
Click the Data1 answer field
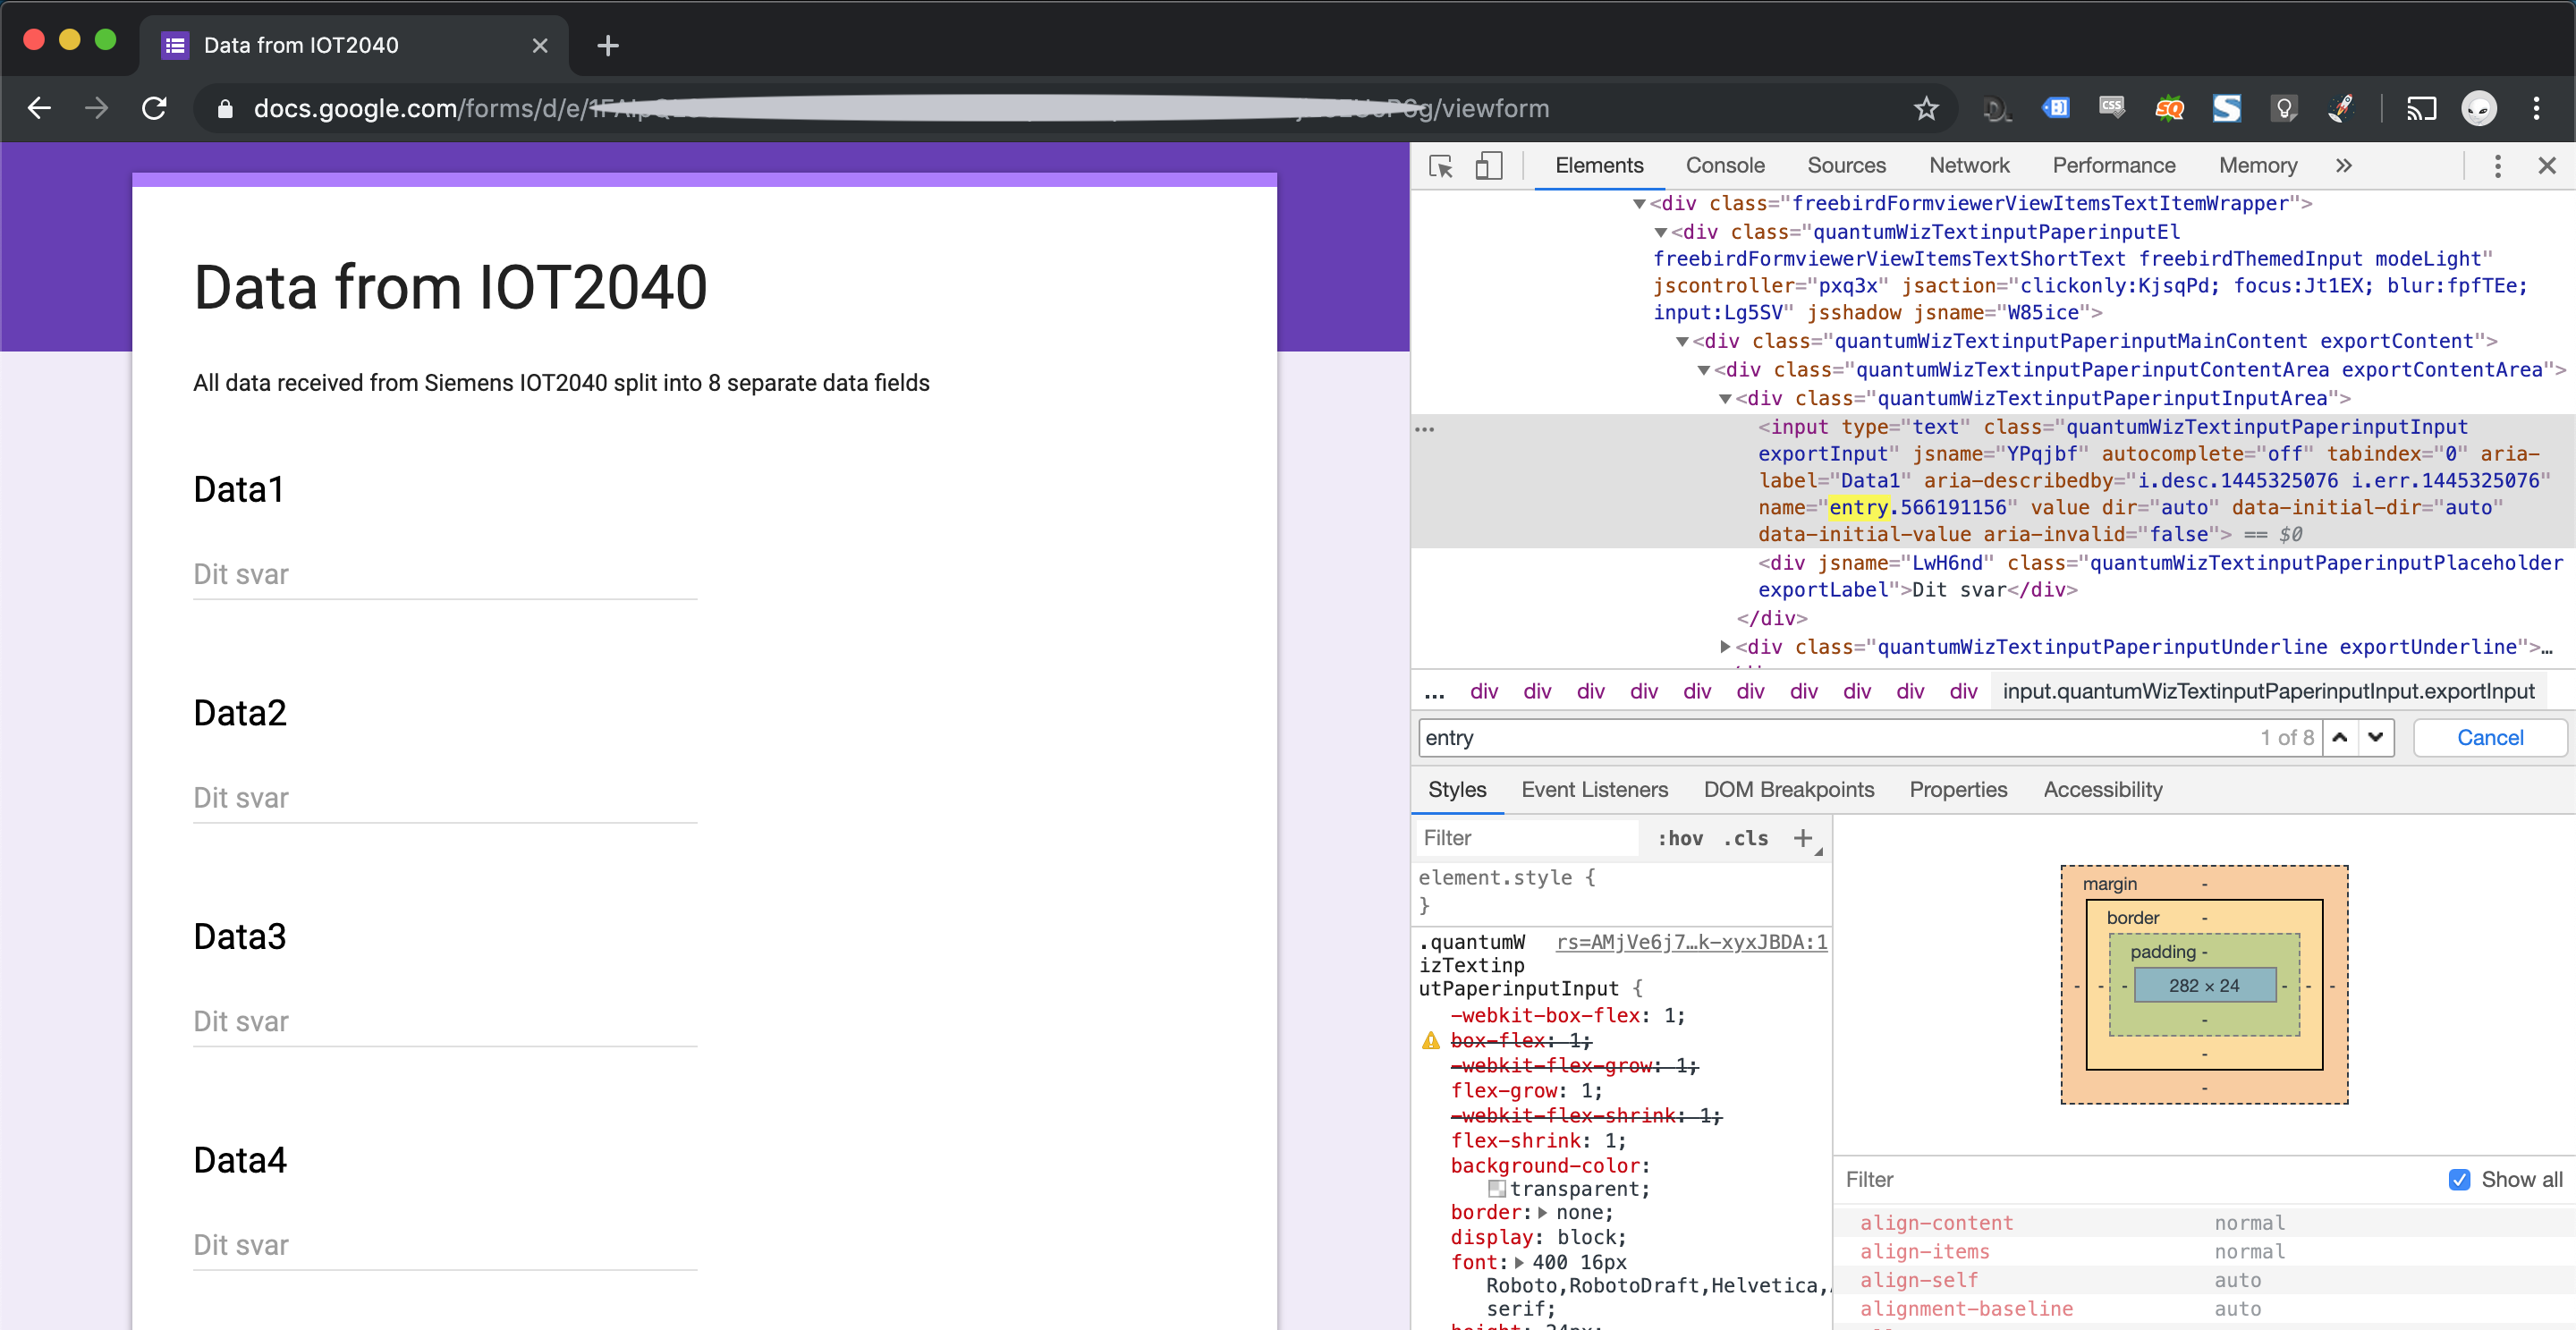[445, 575]
